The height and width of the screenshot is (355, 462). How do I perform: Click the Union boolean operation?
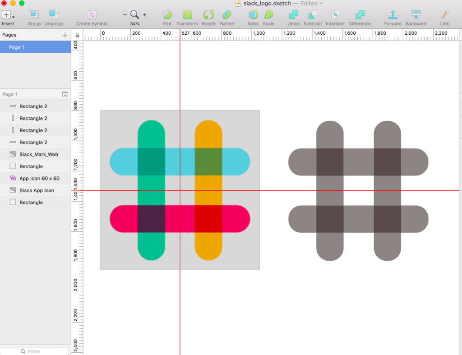(x=293, y=15)
